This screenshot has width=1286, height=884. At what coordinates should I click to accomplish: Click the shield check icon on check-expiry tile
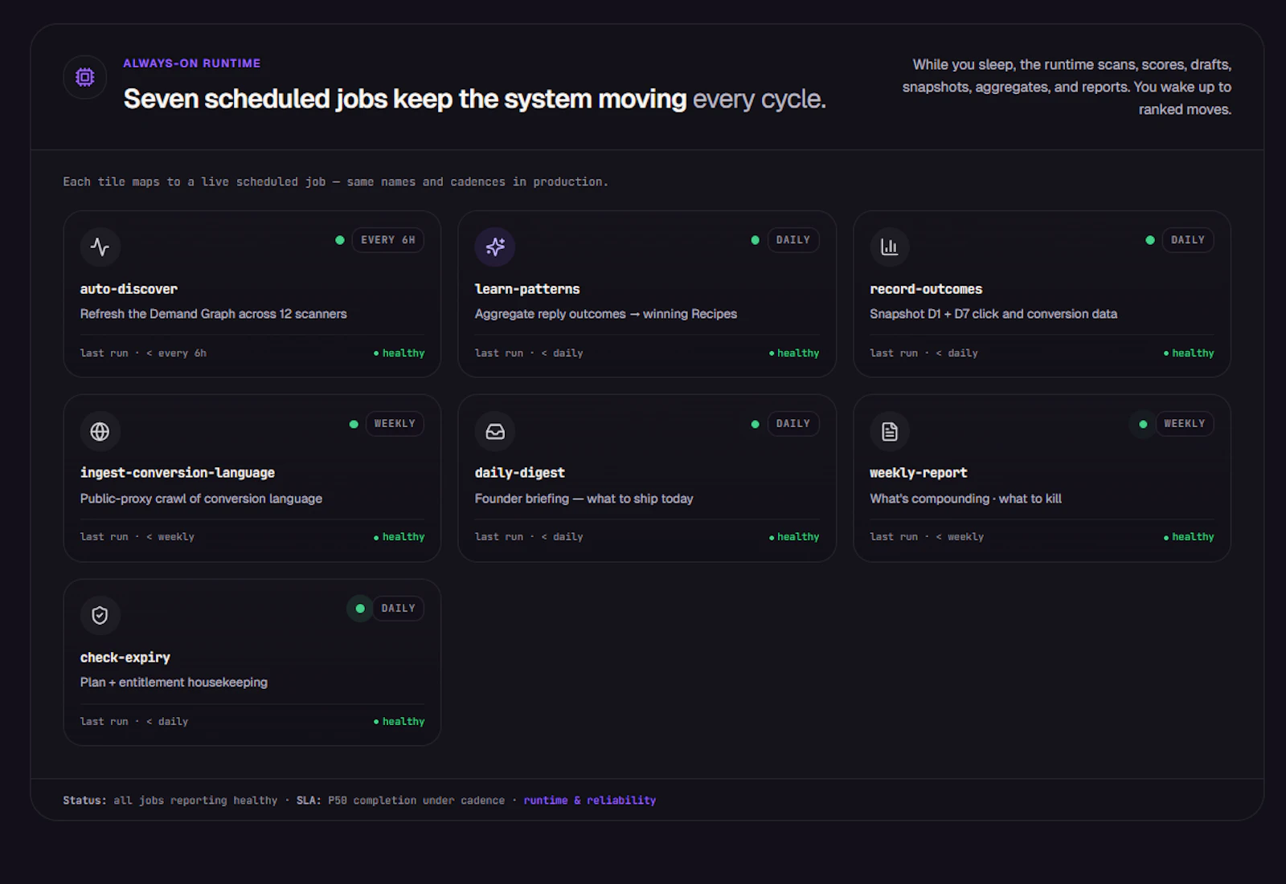(100, 615)
